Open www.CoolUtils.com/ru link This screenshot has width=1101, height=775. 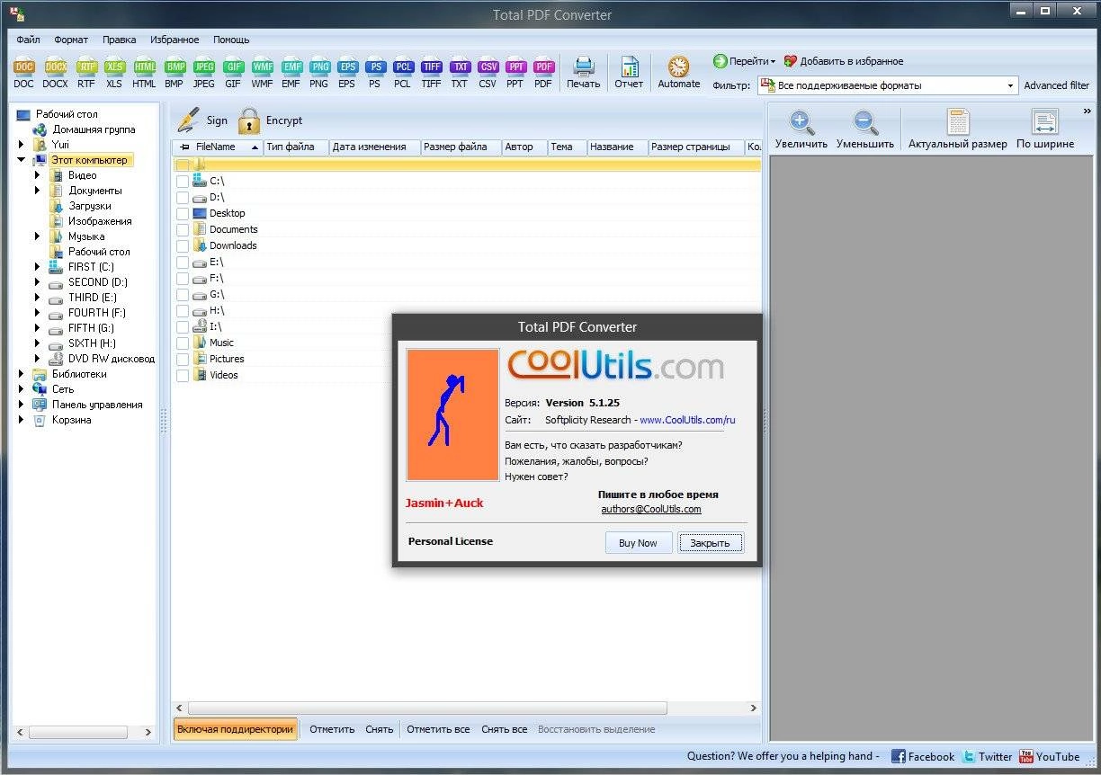point(687,420)
